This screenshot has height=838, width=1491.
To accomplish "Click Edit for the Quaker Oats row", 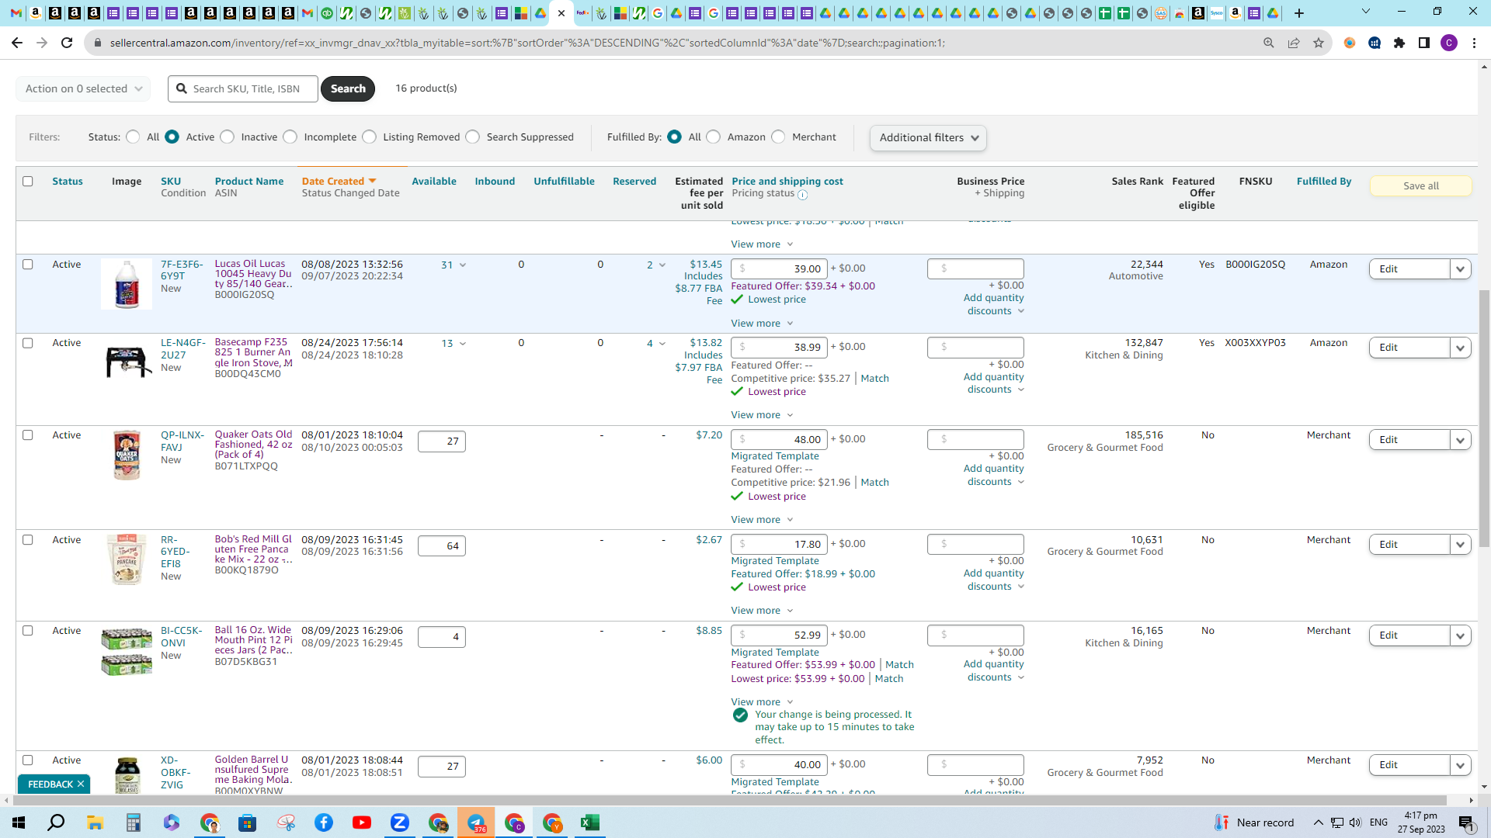I will (x=1409, y=440).
